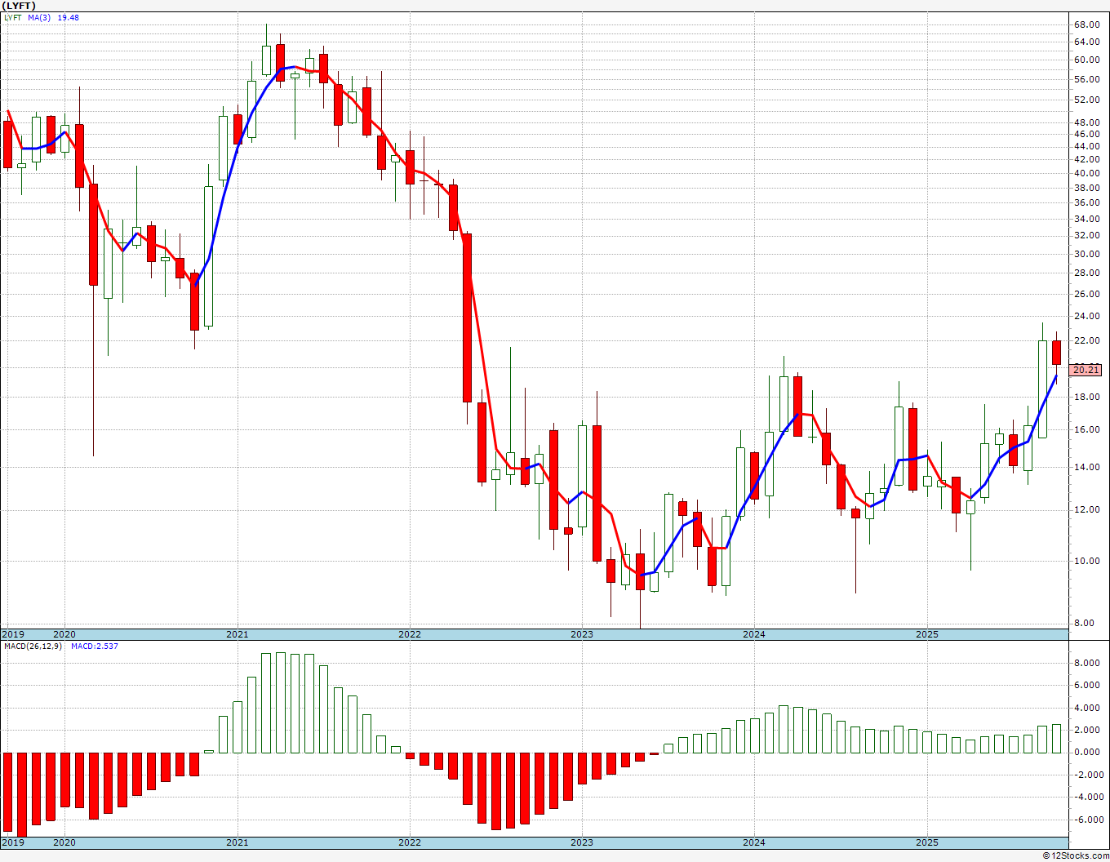Click the 8.00 price axis label
The width and height of the screenshot is (1110, 862).
(x=1086, y=623)
